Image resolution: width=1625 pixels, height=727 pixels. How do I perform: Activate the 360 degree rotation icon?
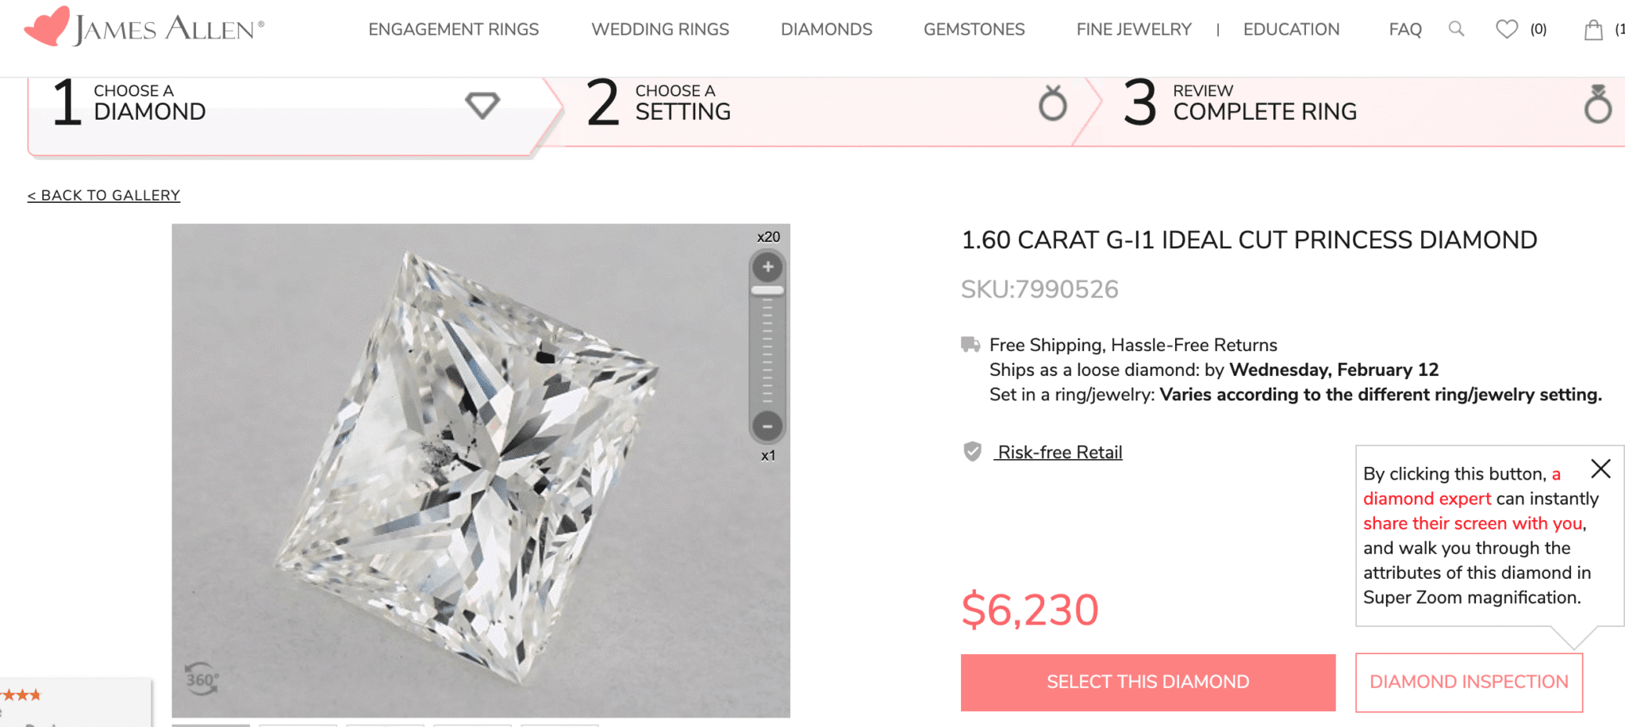click(201, 679)
